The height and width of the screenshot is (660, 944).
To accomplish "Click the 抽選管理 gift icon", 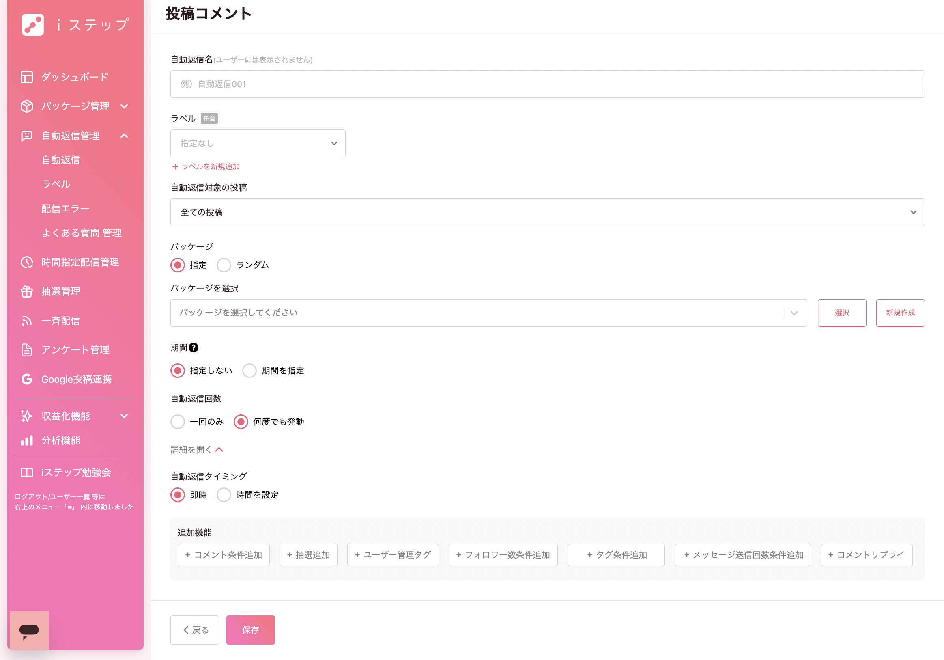I will (x=27, y=291).
